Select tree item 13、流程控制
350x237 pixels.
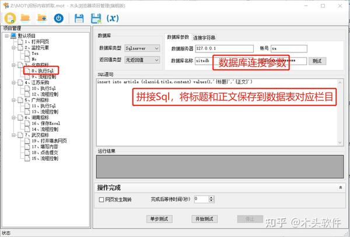(x=45, y=112)
